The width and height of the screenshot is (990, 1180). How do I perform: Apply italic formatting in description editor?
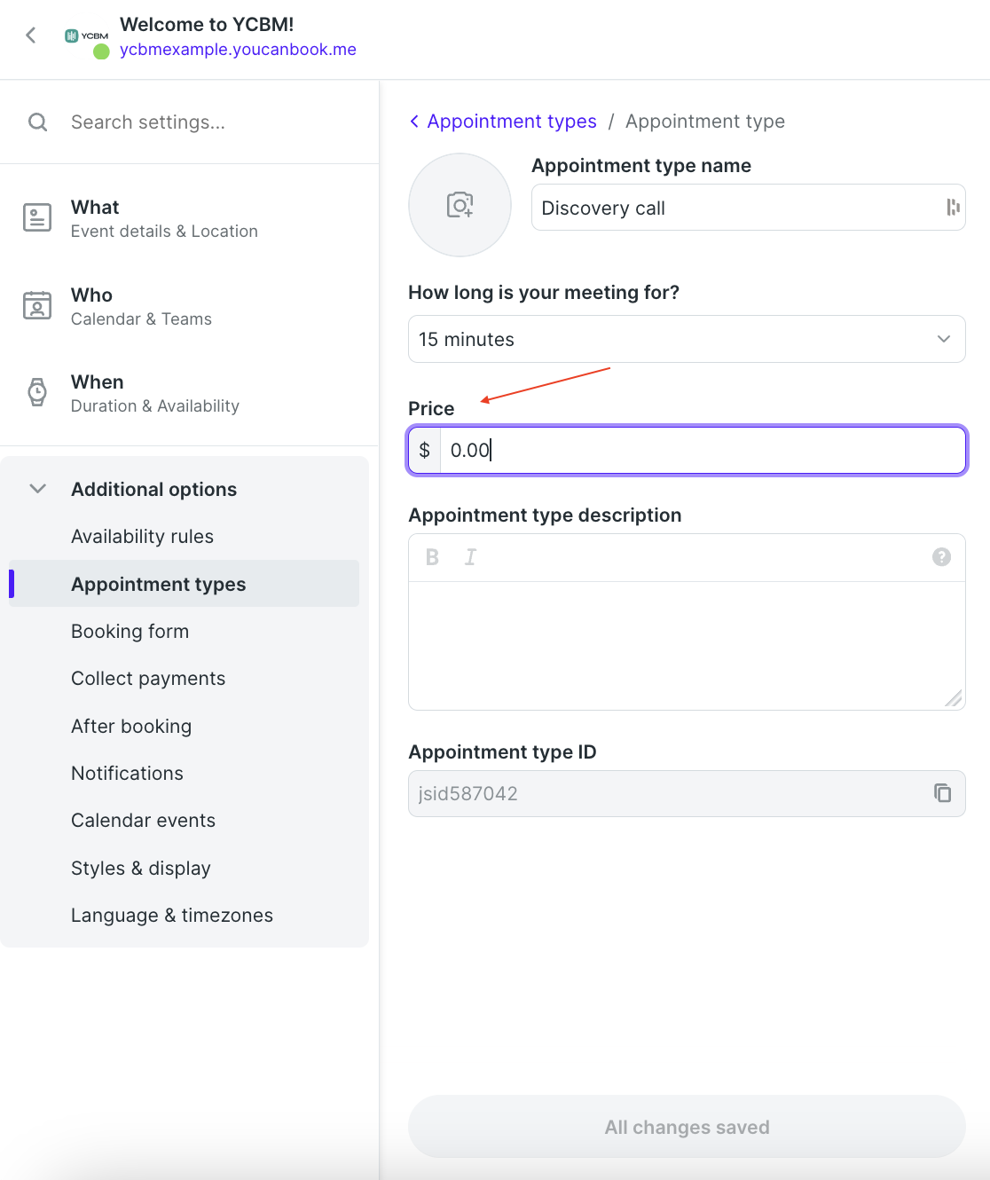click(x=470, y=557)
